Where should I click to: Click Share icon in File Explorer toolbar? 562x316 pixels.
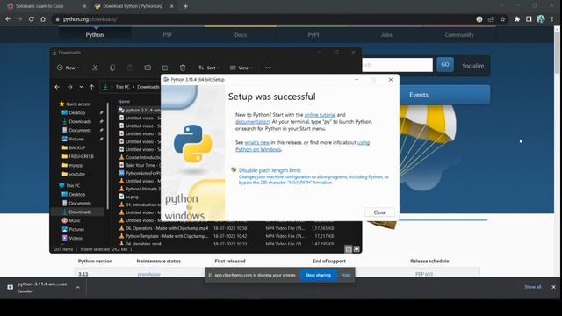(165, 68)
